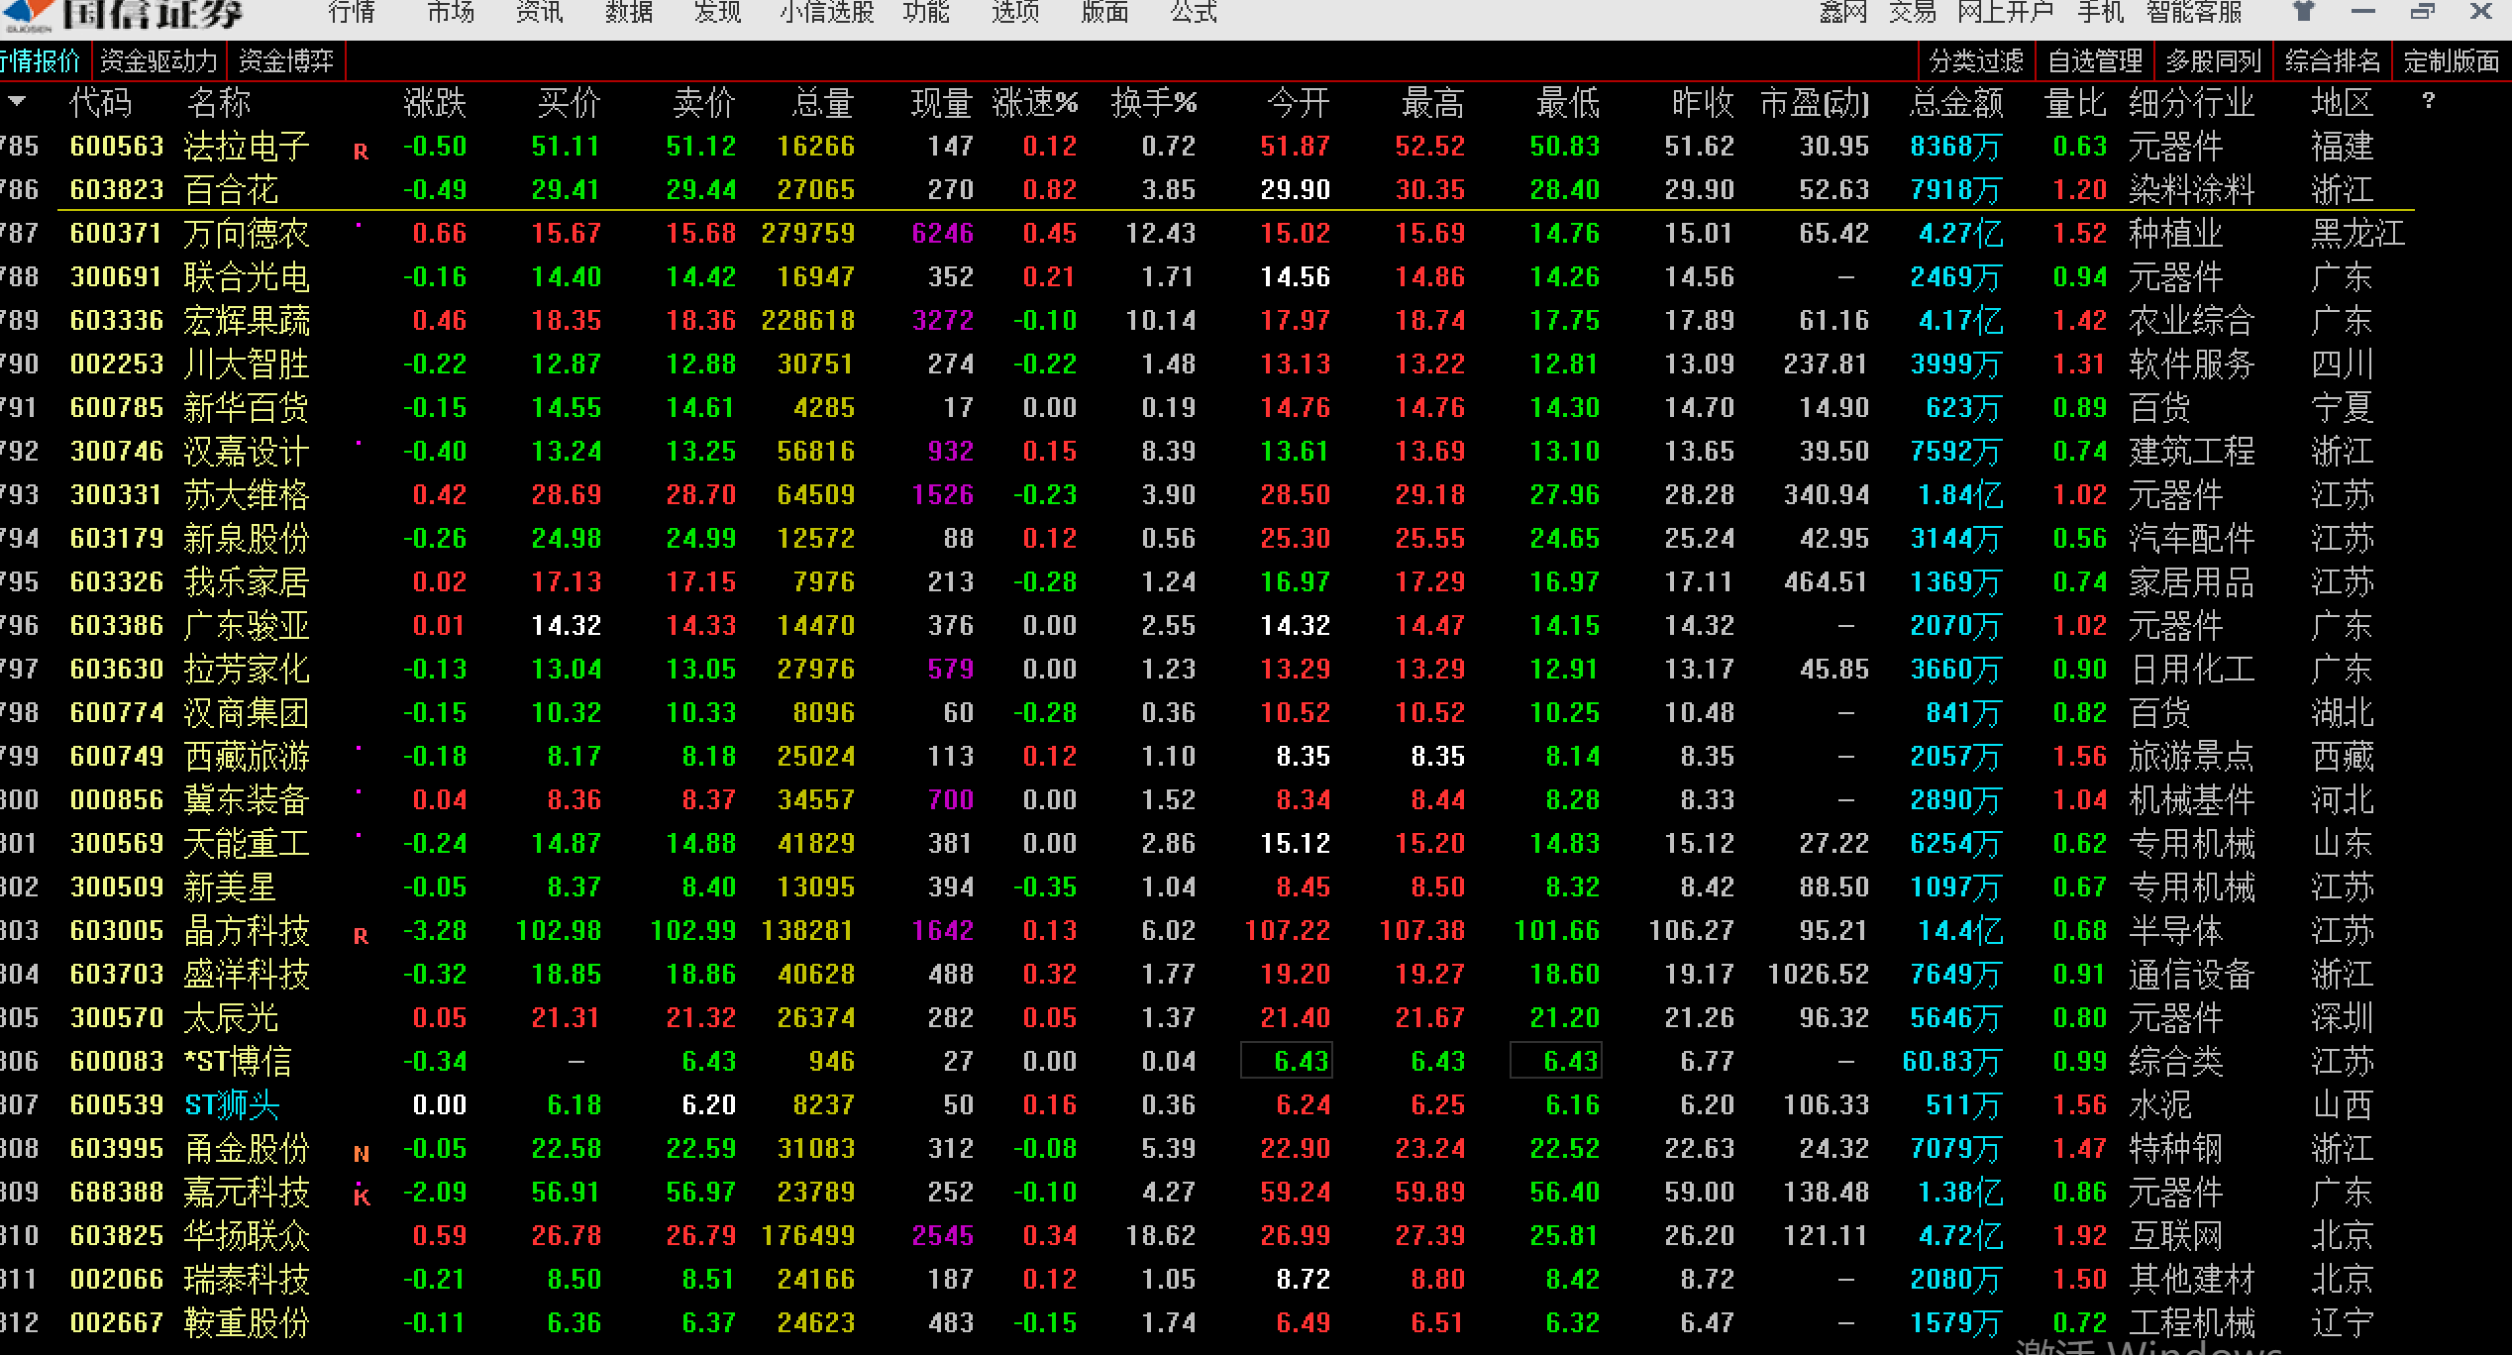Select the 万向德农 stock name
This screenshot has width=2512, height=1355.
point(247,233)
